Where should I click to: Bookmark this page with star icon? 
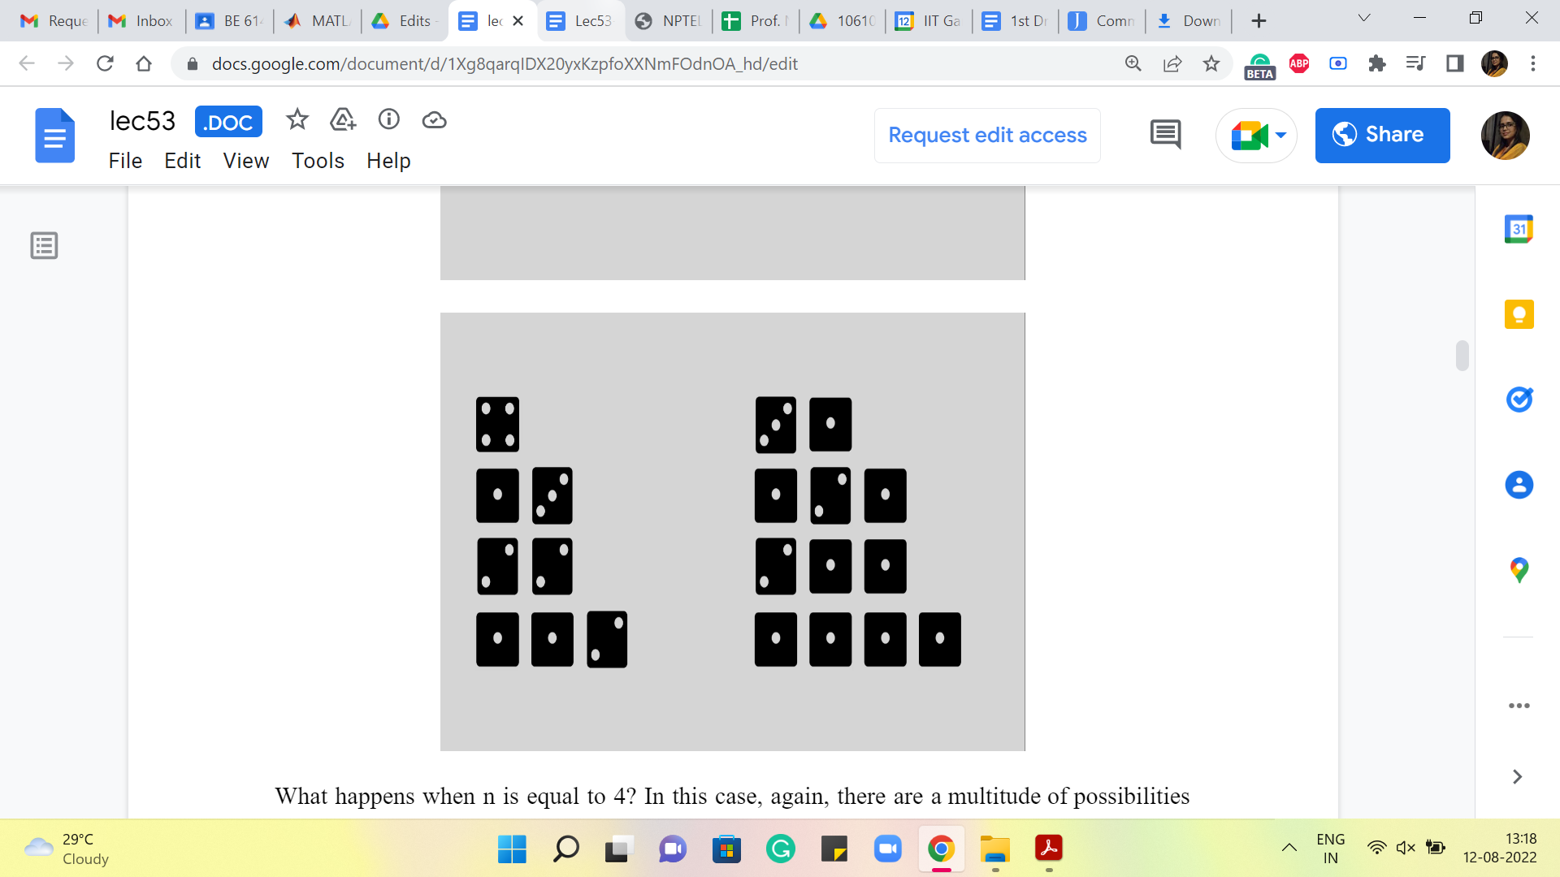point(1211,63)
